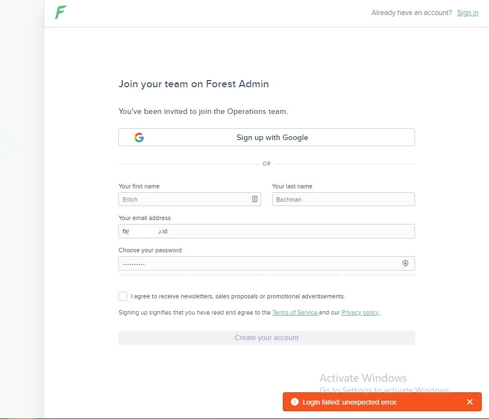Click the password manager icon in password field
Screen dimensions: 489x419
[406, 263]
